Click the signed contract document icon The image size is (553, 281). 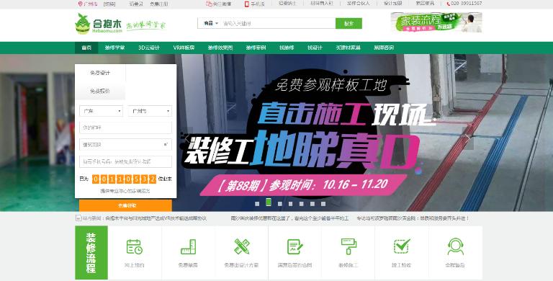click(295, 246)
